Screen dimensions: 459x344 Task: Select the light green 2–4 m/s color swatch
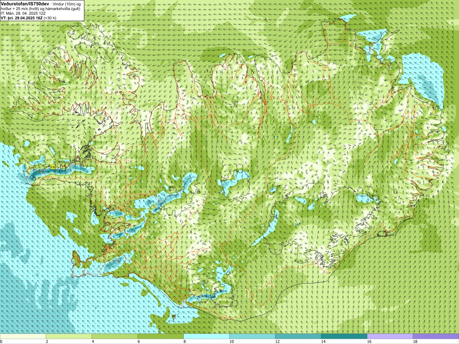pyautogui.click(x=69, y=336)
